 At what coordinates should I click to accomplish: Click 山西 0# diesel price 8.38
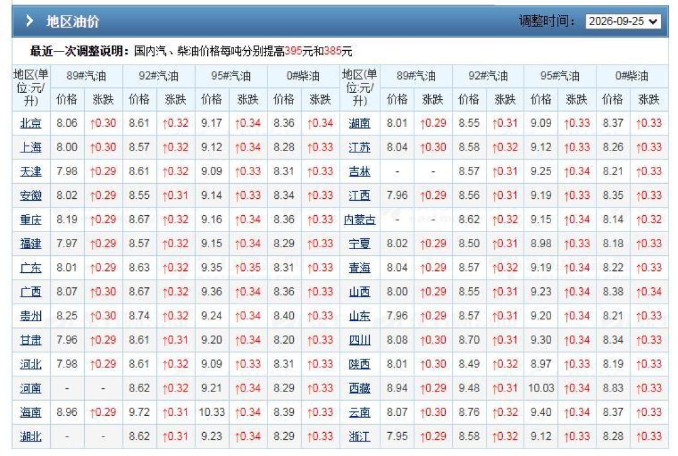pyautogui.click(x=613, y=292)
